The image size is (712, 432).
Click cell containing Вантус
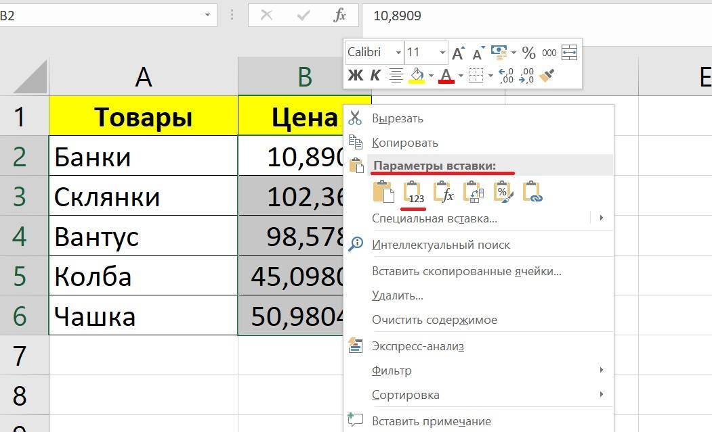point(144,236)
